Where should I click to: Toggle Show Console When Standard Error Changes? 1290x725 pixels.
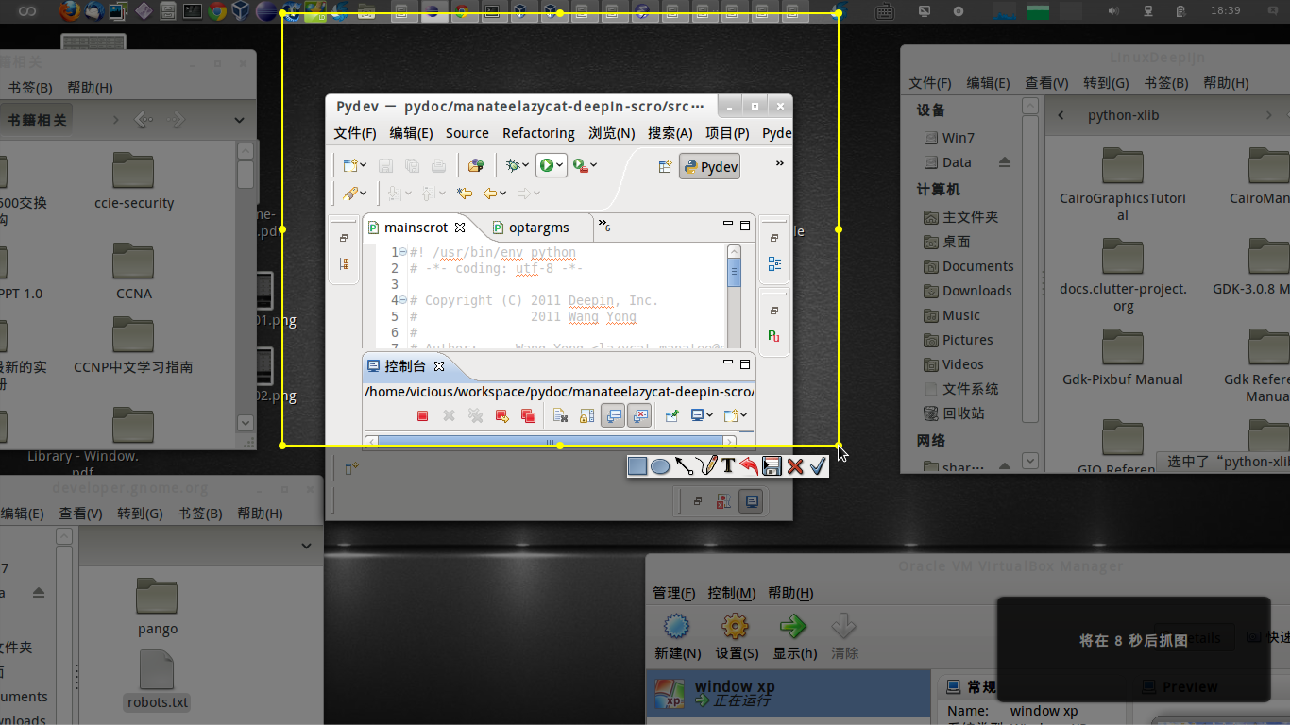639,415
